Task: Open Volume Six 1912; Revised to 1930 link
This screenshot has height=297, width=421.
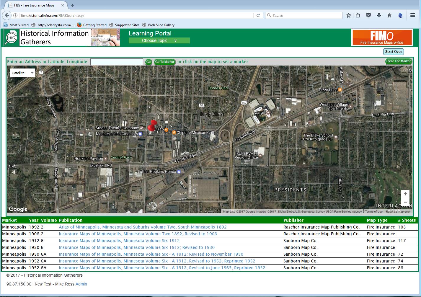Action: tap(137, 247)
